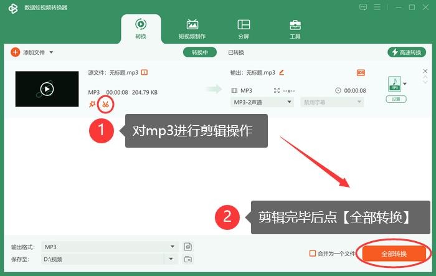Click the source file info icon

(x=145, y=72)
